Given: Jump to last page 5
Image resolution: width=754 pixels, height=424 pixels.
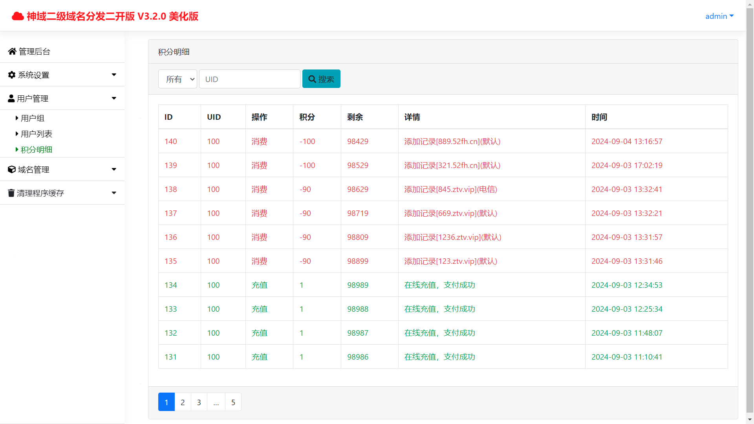Looking at the screenshot, I should [x=233, y=402].
